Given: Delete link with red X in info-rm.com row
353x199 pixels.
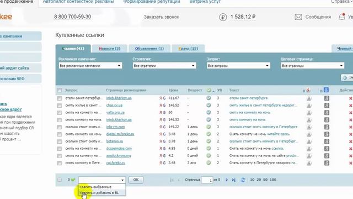Looking at the screenshot, I should point(351,127).
